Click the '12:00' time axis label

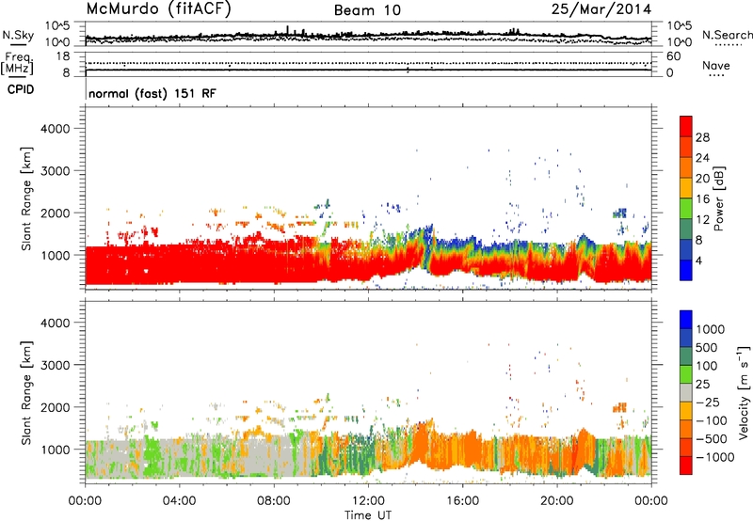pos(368,501)
